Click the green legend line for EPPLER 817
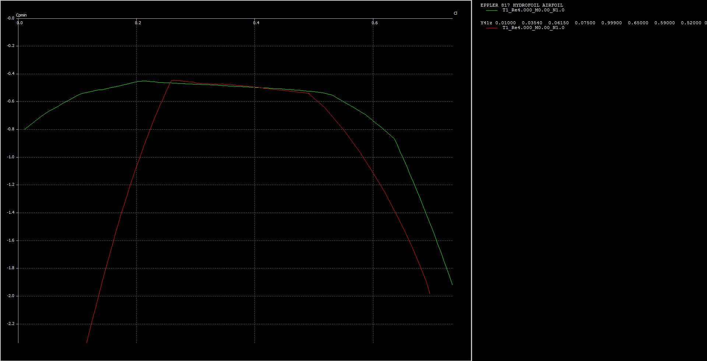The image size is (707, 361). [x=492, y=10]
